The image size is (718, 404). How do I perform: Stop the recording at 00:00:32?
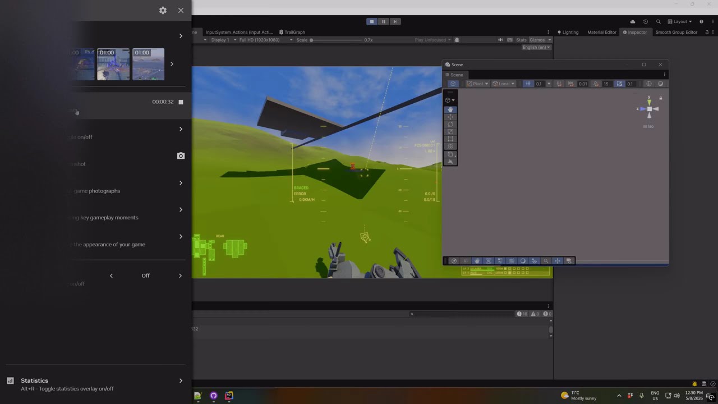(181, 102)
